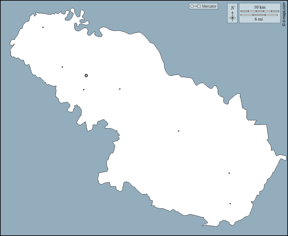Select the southernmost city dot on map
This screenshot has width=288, height=236.
tap(230, 204)
